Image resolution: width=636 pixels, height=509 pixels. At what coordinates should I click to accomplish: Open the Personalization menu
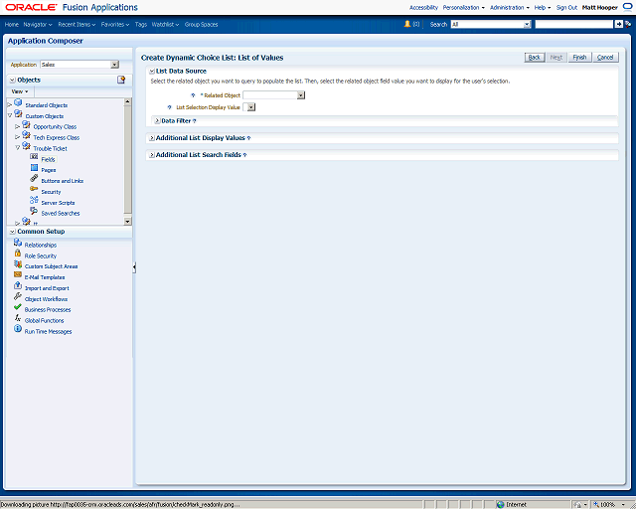pos(464,7)
